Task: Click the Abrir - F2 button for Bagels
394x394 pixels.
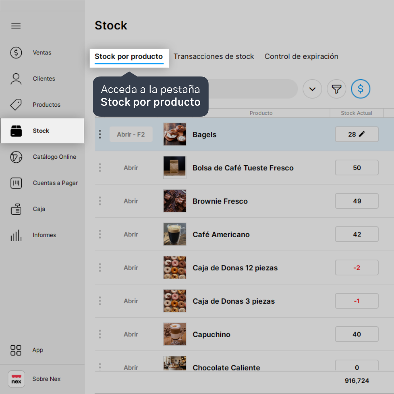Action: click(x=131, y=134)
